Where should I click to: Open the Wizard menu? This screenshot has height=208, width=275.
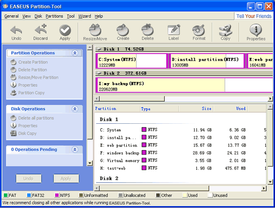[84, 16]
